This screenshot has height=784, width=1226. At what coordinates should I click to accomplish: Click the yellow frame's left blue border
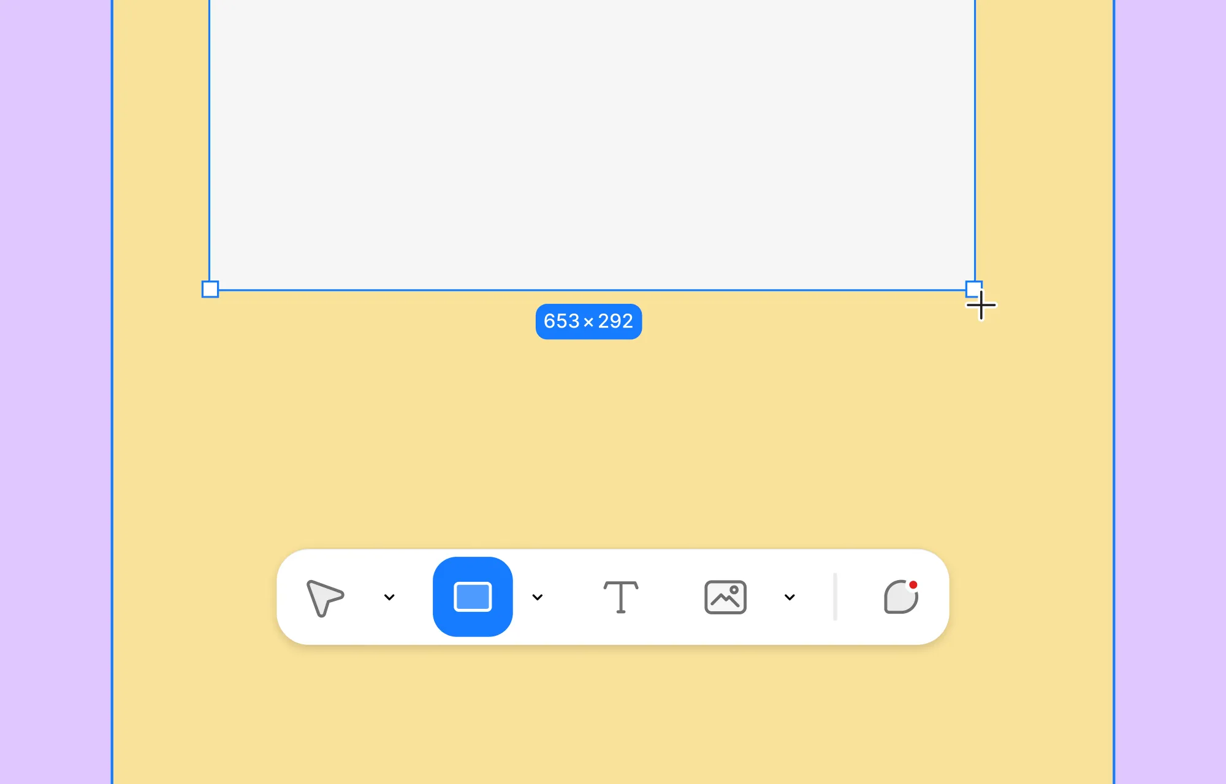[112, 392]
